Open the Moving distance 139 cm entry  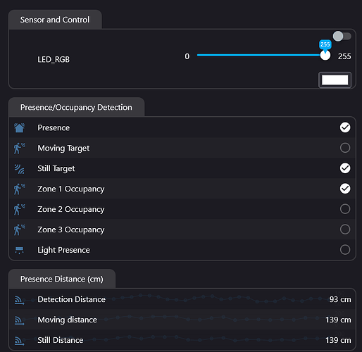click(182, 320)
